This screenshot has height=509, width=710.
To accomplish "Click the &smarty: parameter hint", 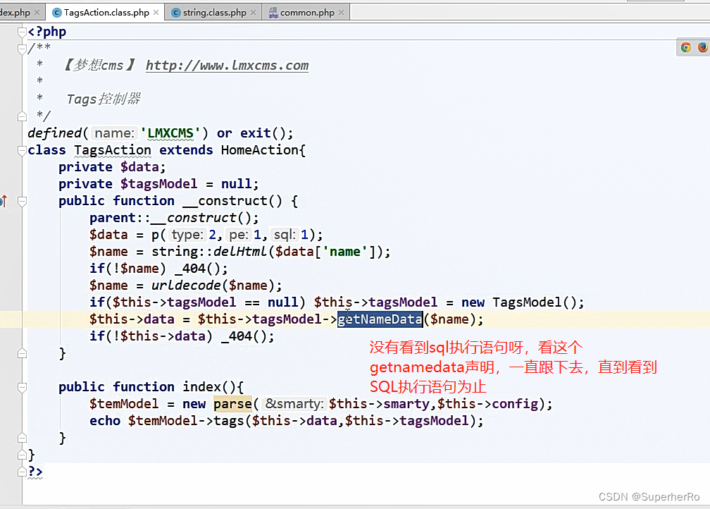I will pyautogui.click(x=294, y=404).
